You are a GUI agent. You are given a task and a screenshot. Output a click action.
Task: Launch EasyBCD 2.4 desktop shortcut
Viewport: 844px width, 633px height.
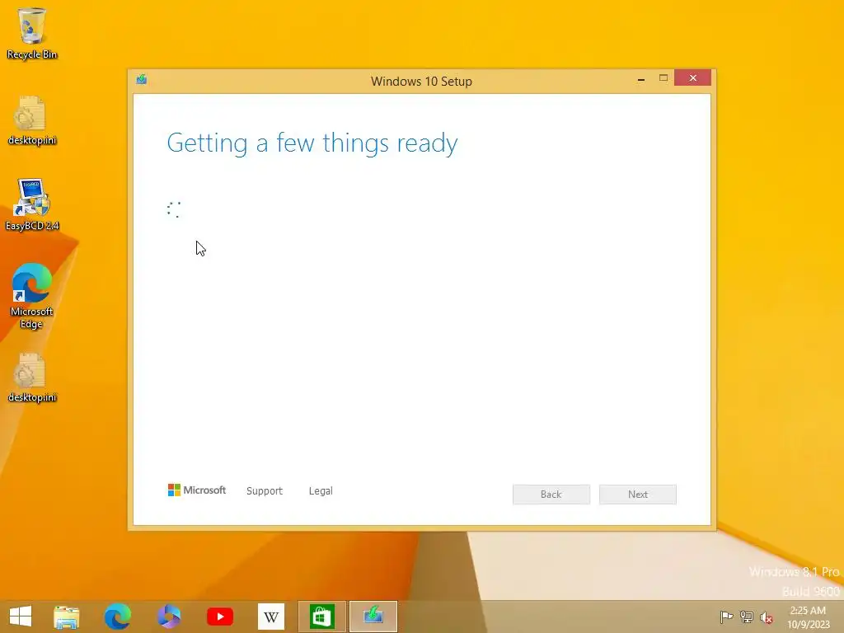(32, 205)
